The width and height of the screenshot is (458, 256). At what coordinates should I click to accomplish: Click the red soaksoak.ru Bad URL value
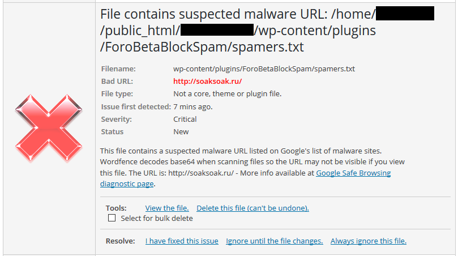pyautogui.click(x=207, y=81)
